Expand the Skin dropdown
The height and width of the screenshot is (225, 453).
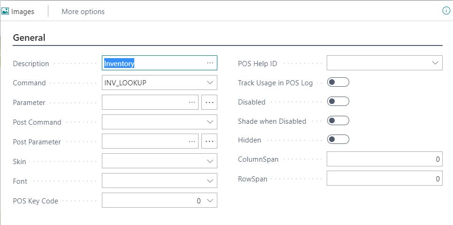click(210, 161)
